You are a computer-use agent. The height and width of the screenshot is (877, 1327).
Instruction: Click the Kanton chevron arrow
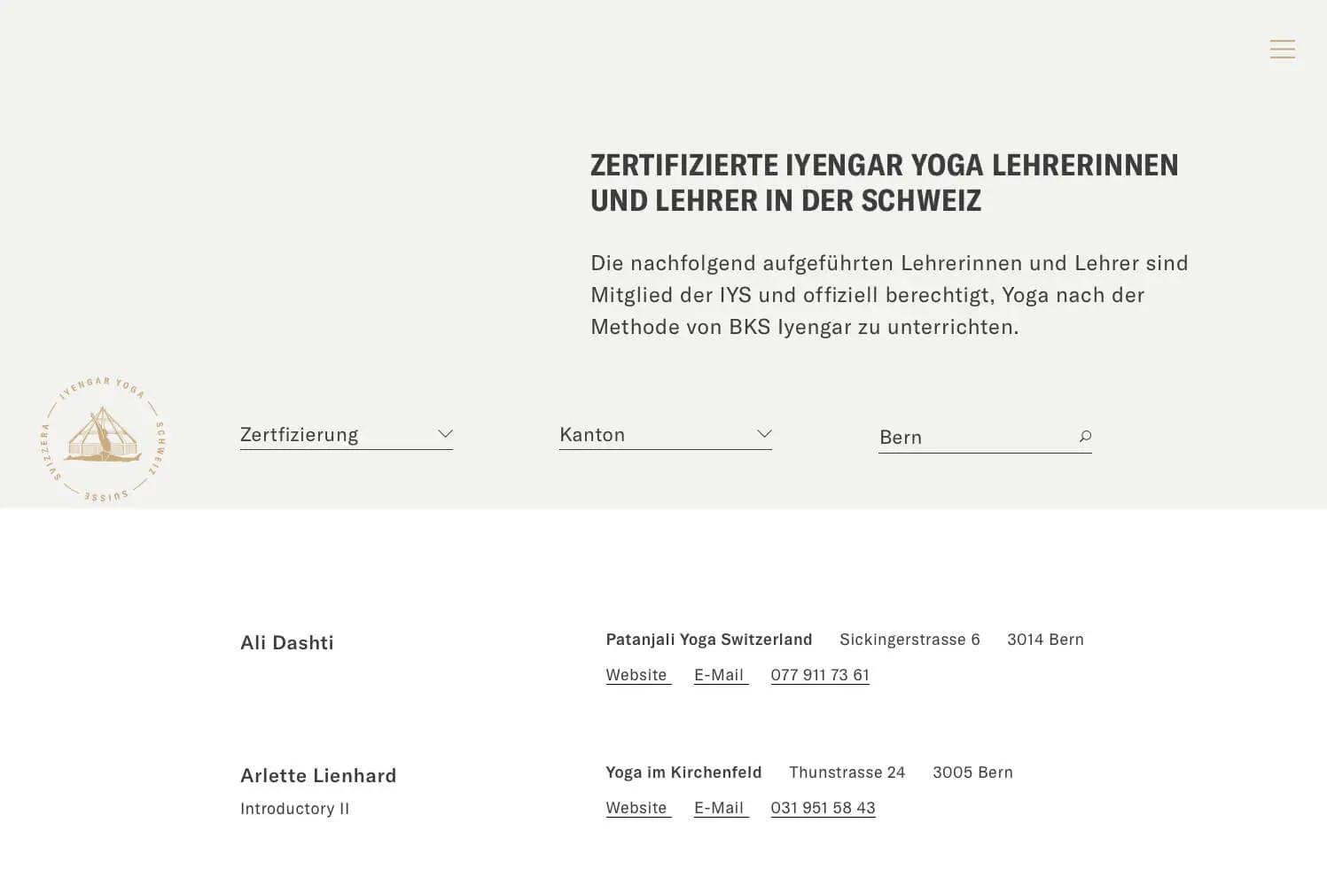point(764,434)
